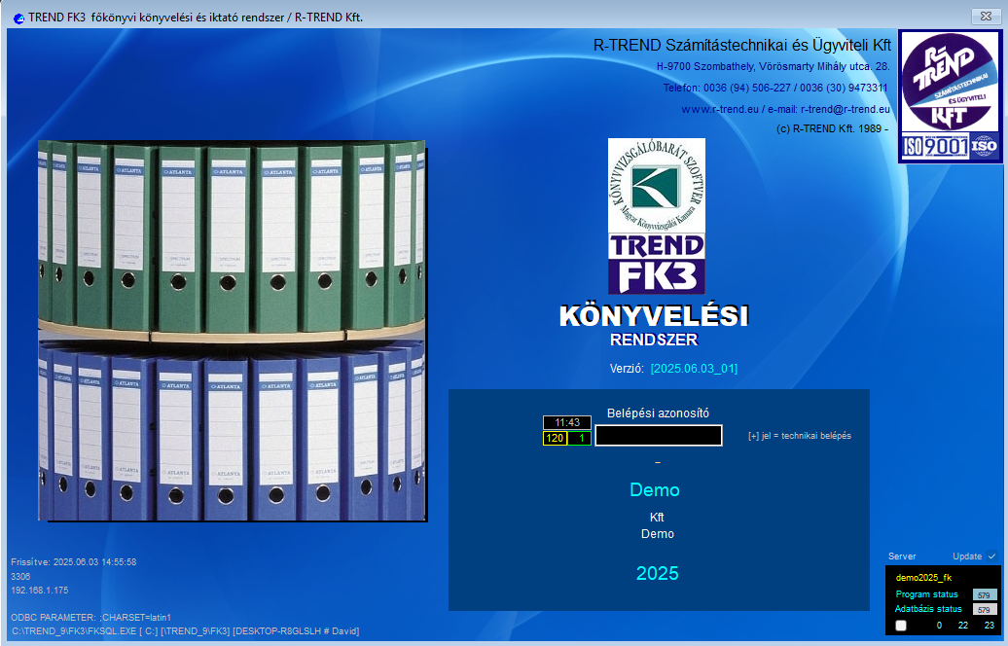Viewport: 1008px width, 646px height.
Task: Click the yellow 120 counter box
Action: (555, 439)
